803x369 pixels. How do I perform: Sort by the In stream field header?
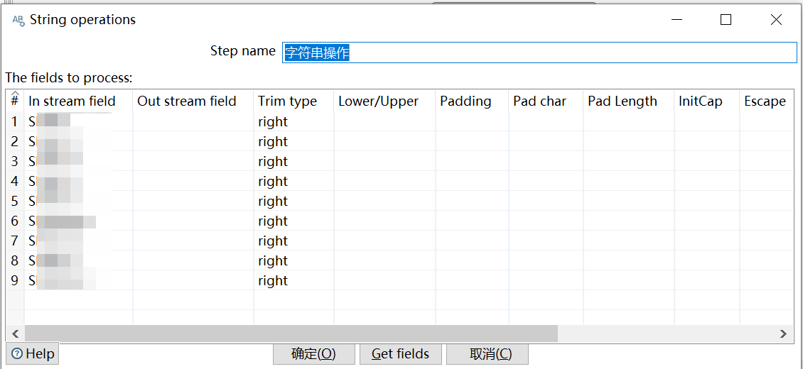click(x=78, y=101)
